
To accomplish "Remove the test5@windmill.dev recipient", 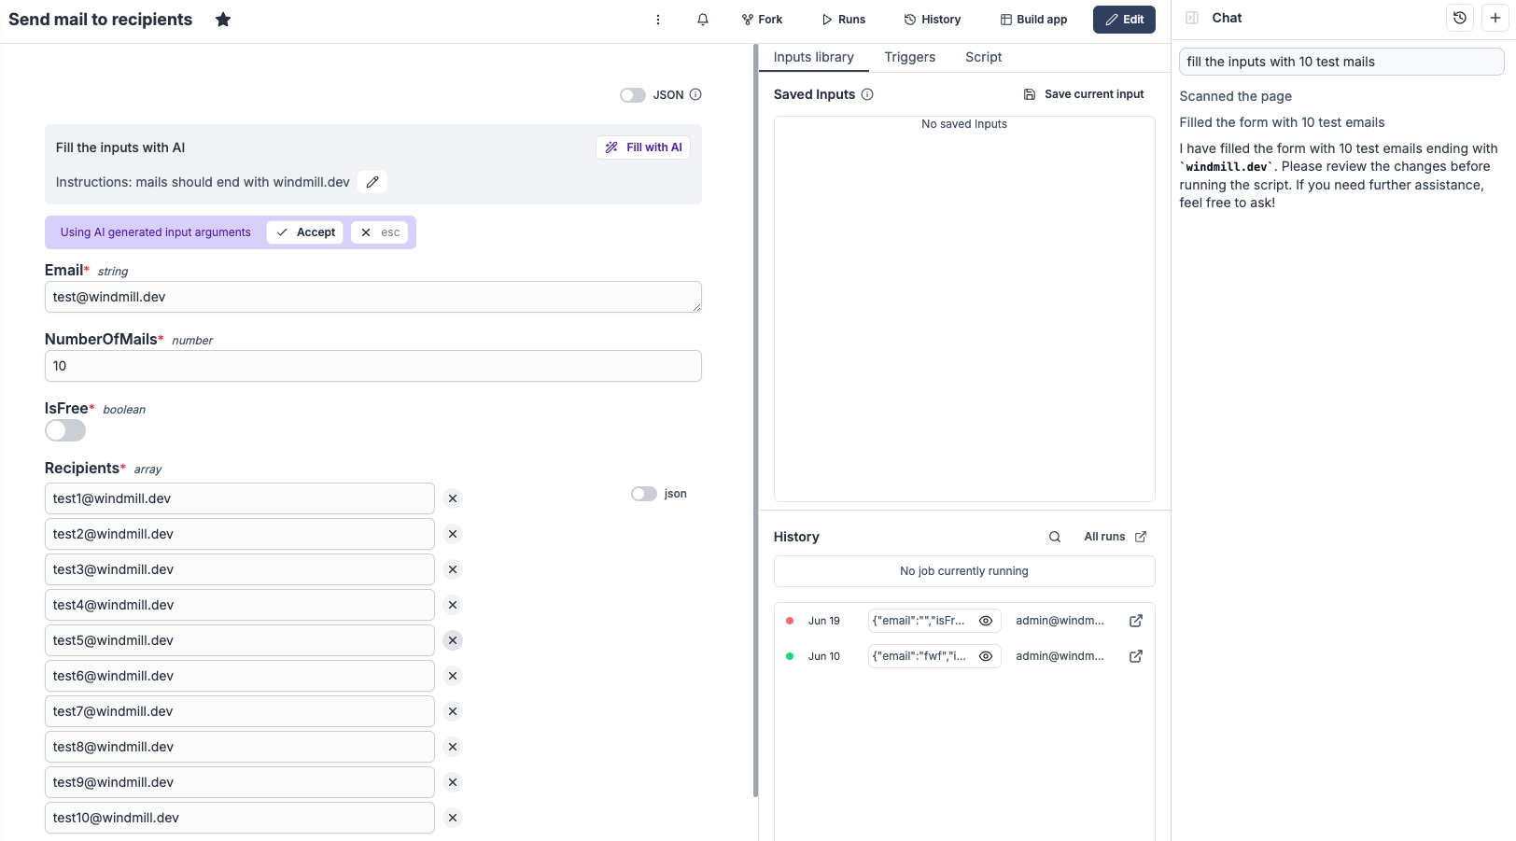I will (x=453, y=640).
